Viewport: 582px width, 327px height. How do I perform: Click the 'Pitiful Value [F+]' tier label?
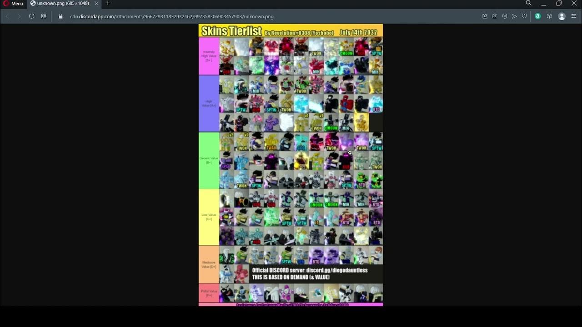pyautogui.click(x=209, y=293)
